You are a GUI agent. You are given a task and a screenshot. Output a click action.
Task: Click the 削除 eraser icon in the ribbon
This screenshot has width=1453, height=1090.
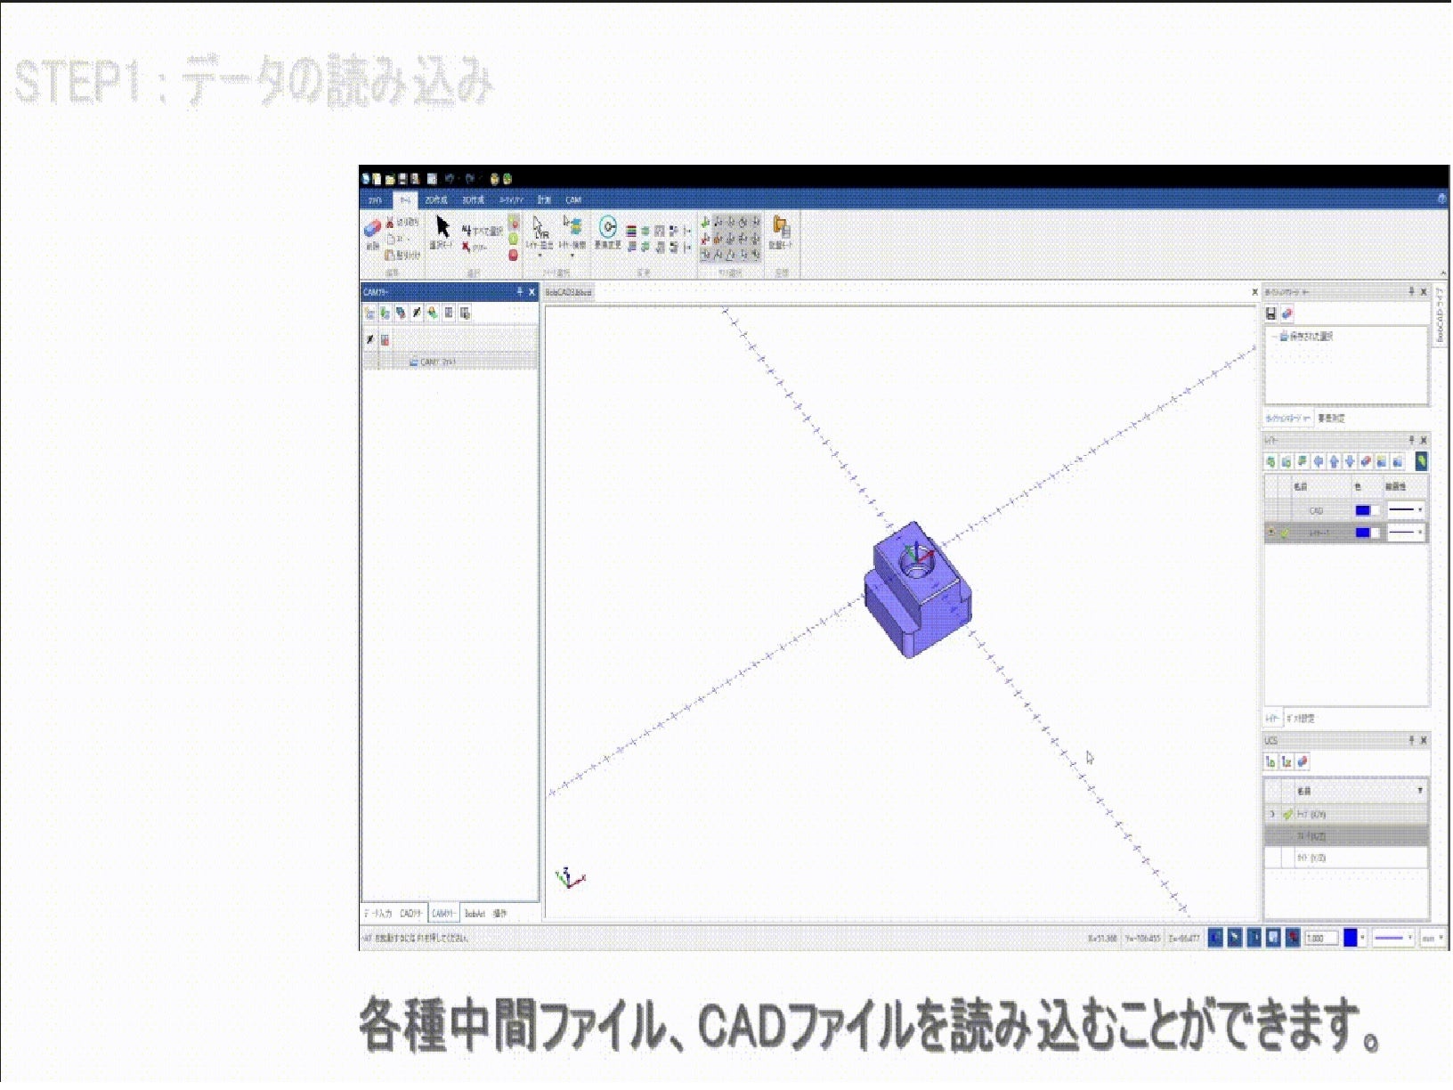(x=373, y=229)
